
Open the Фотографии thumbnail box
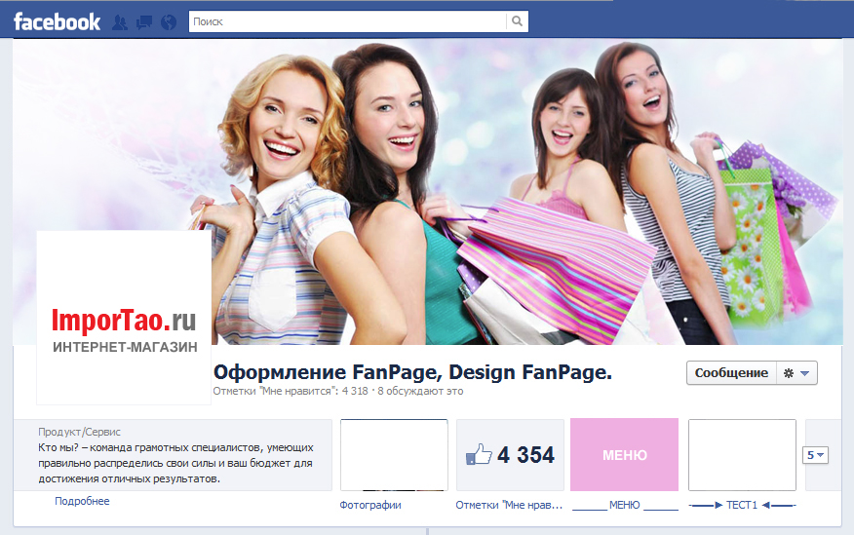click(394, 455)
